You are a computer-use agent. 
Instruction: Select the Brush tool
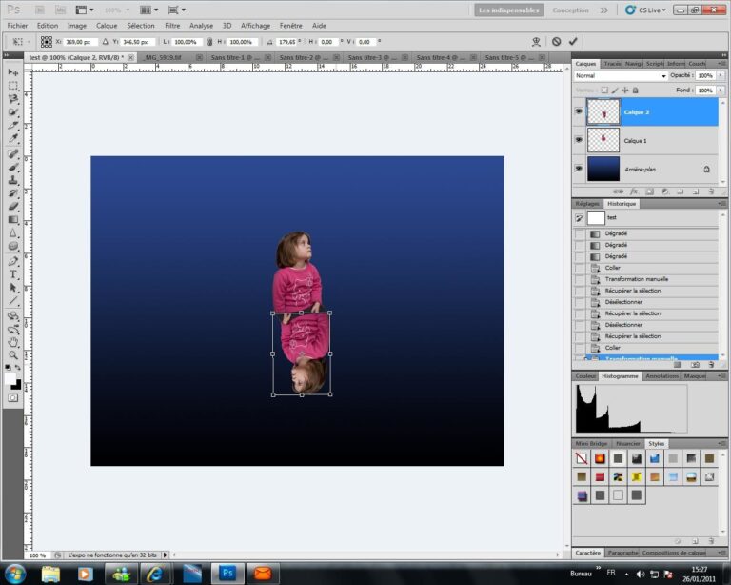point(13,167)
